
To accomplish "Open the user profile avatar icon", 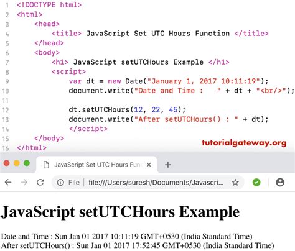I will (x=280, y=182).
